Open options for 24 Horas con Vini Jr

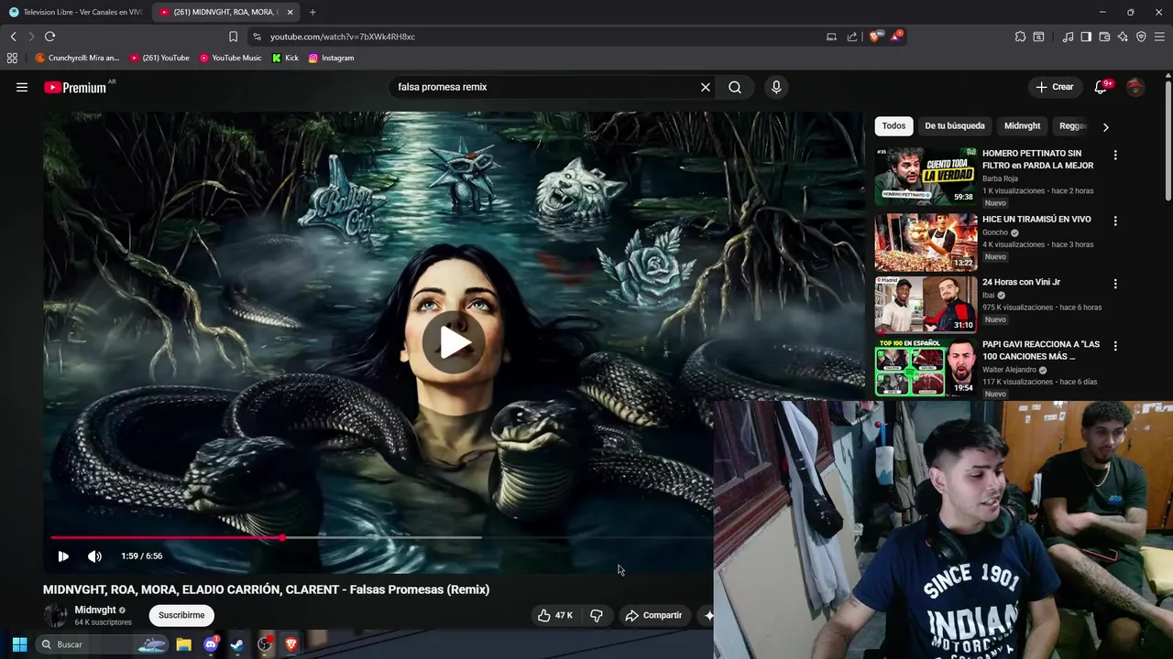(x=1115, y=284)
